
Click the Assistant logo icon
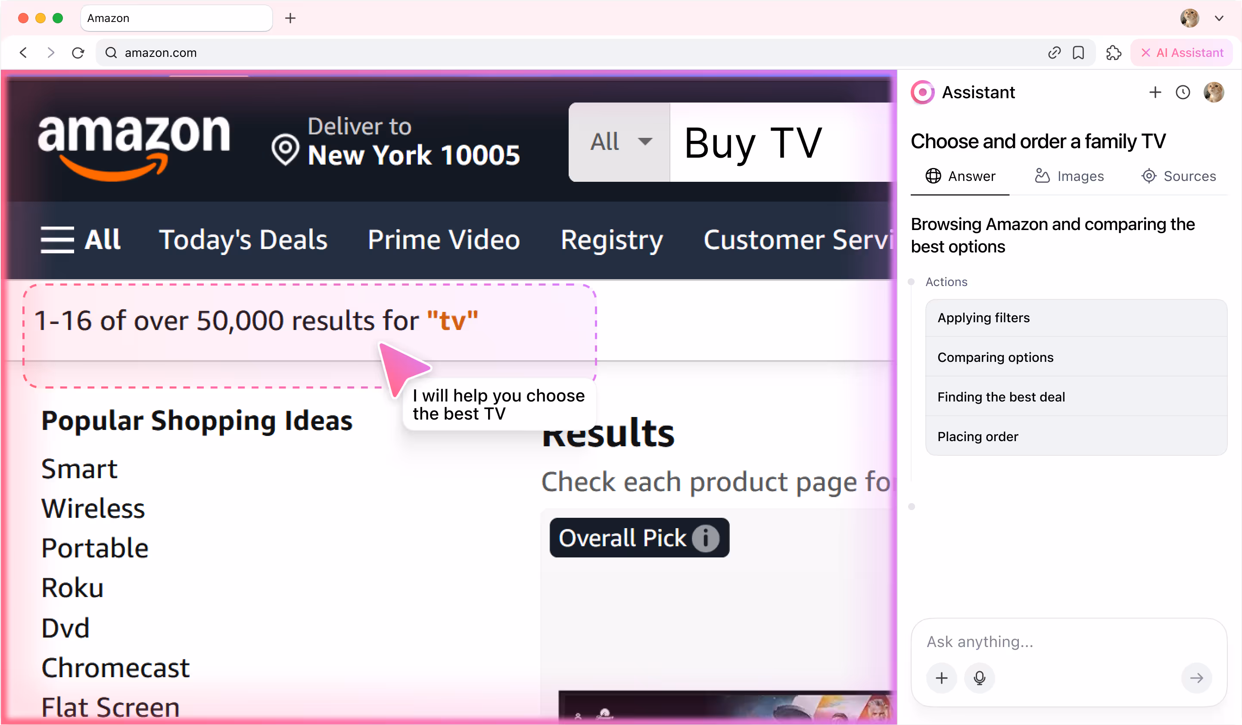[922, 92]
